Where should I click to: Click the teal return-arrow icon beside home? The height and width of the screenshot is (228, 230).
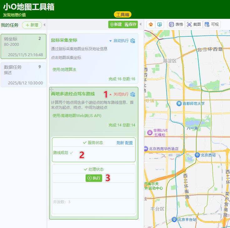[160, 24]
